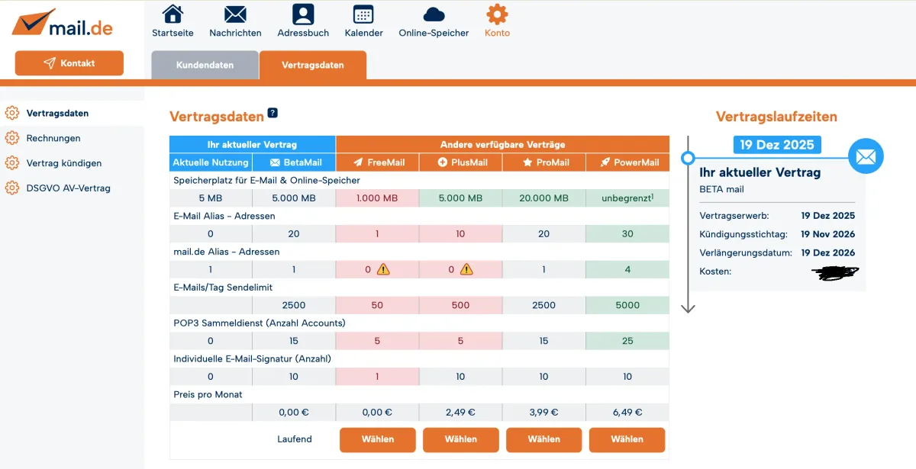The image size is (916, 469).
Task: Open Nachrichten envelope icon
Action: point(235,14)
